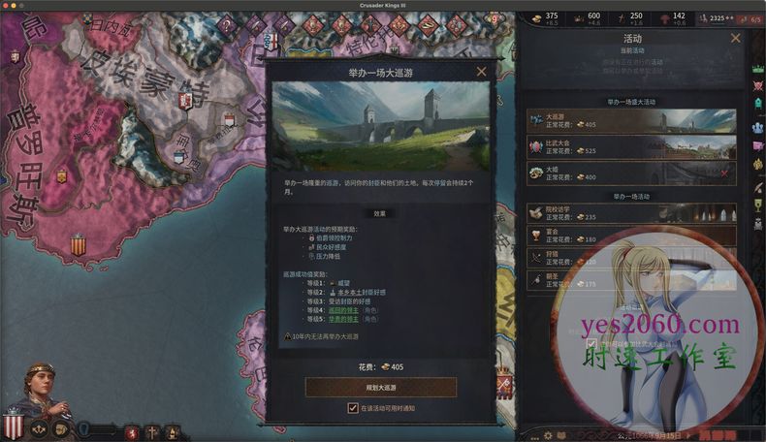766x442 pixels.
Task: Open the faith cross icon at bottom
Action: [x=152, y=432]
